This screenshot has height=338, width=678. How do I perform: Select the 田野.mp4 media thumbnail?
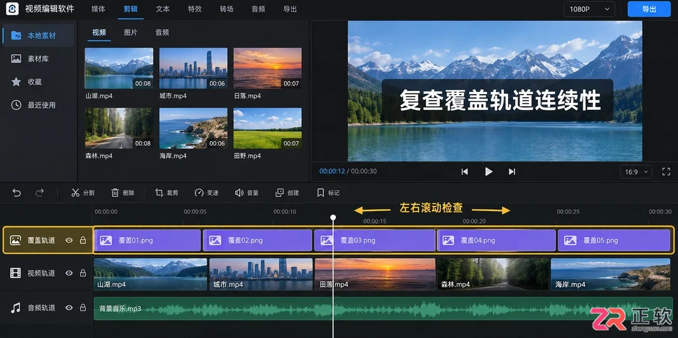click(x=267, y=128)
